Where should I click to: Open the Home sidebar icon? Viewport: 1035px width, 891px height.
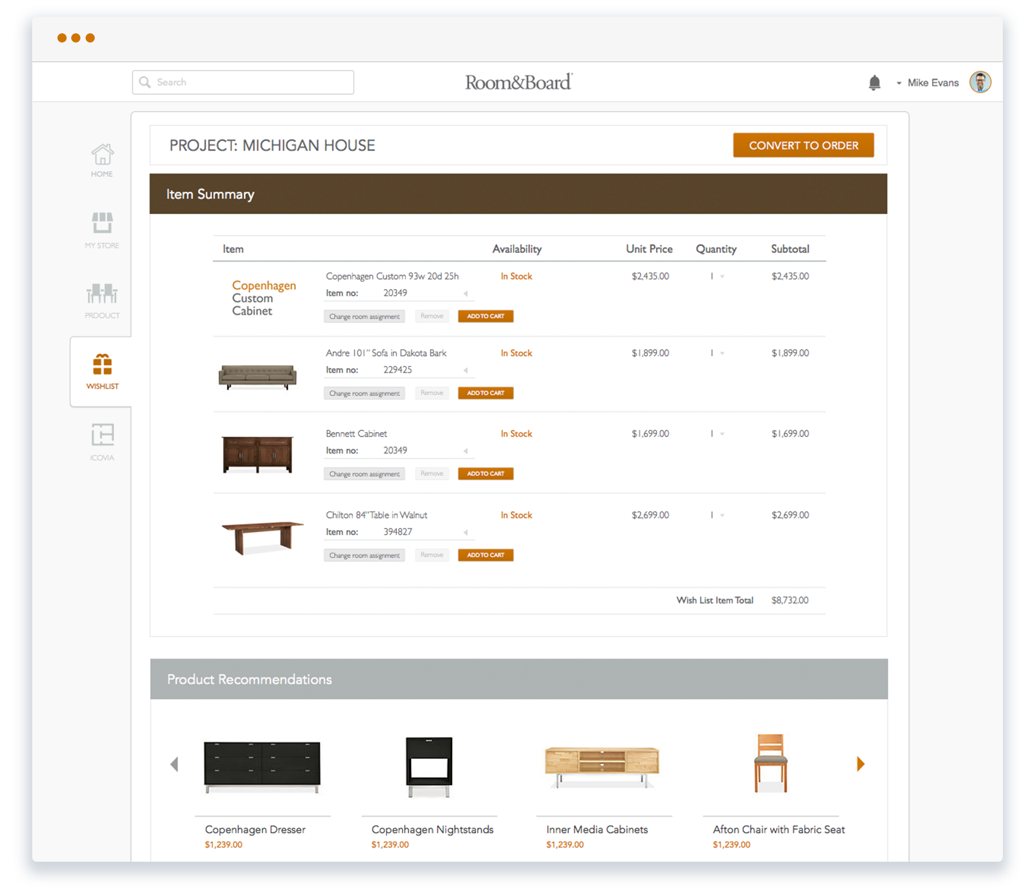point(102,155)
